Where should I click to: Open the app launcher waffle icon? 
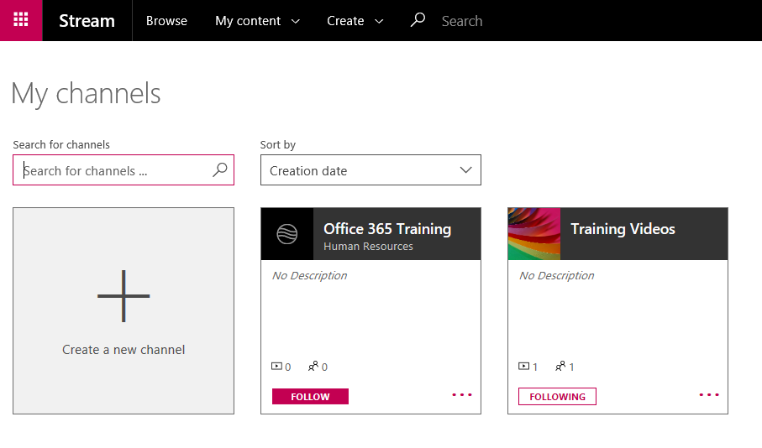tap(21, 20)
